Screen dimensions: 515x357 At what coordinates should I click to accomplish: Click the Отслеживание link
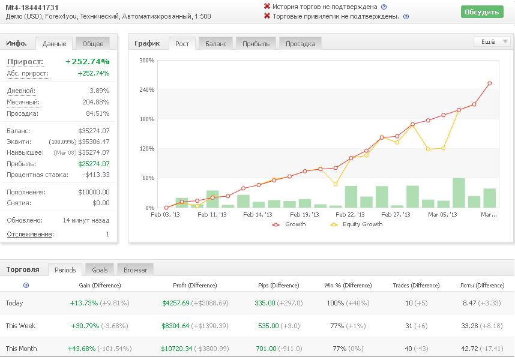30,234
